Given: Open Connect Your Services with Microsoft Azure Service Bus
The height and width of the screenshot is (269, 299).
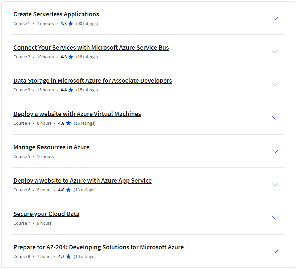Looking at the screenshot, I should [91, 47].
